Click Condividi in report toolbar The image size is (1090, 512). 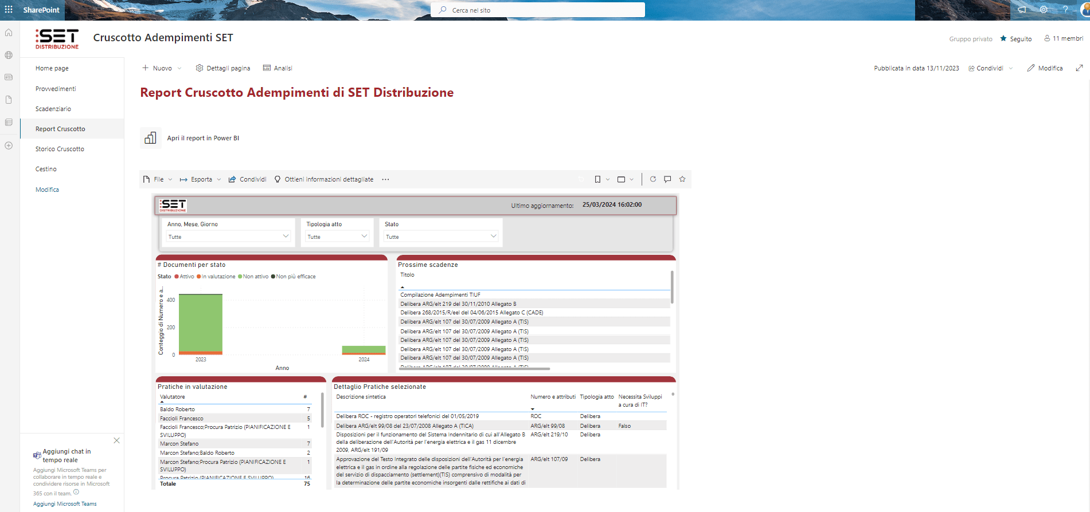pos(247,179)
